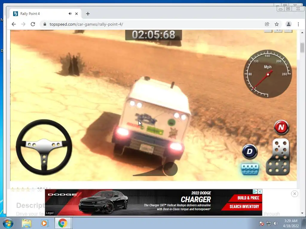This screenshot has width=306, height=229.
Task: Click the vertical scrollbar thumb
Action: [302, 48]
